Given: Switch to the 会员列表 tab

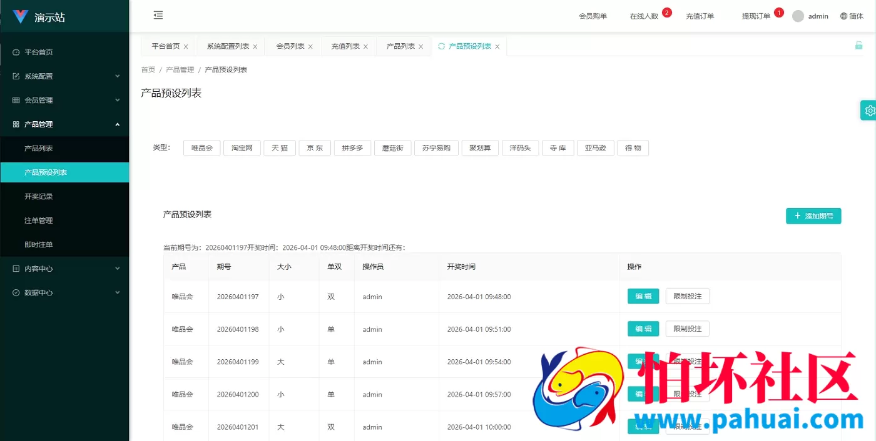Looking at the screenshot, I should pyautogui.click(x=290, y=46).
